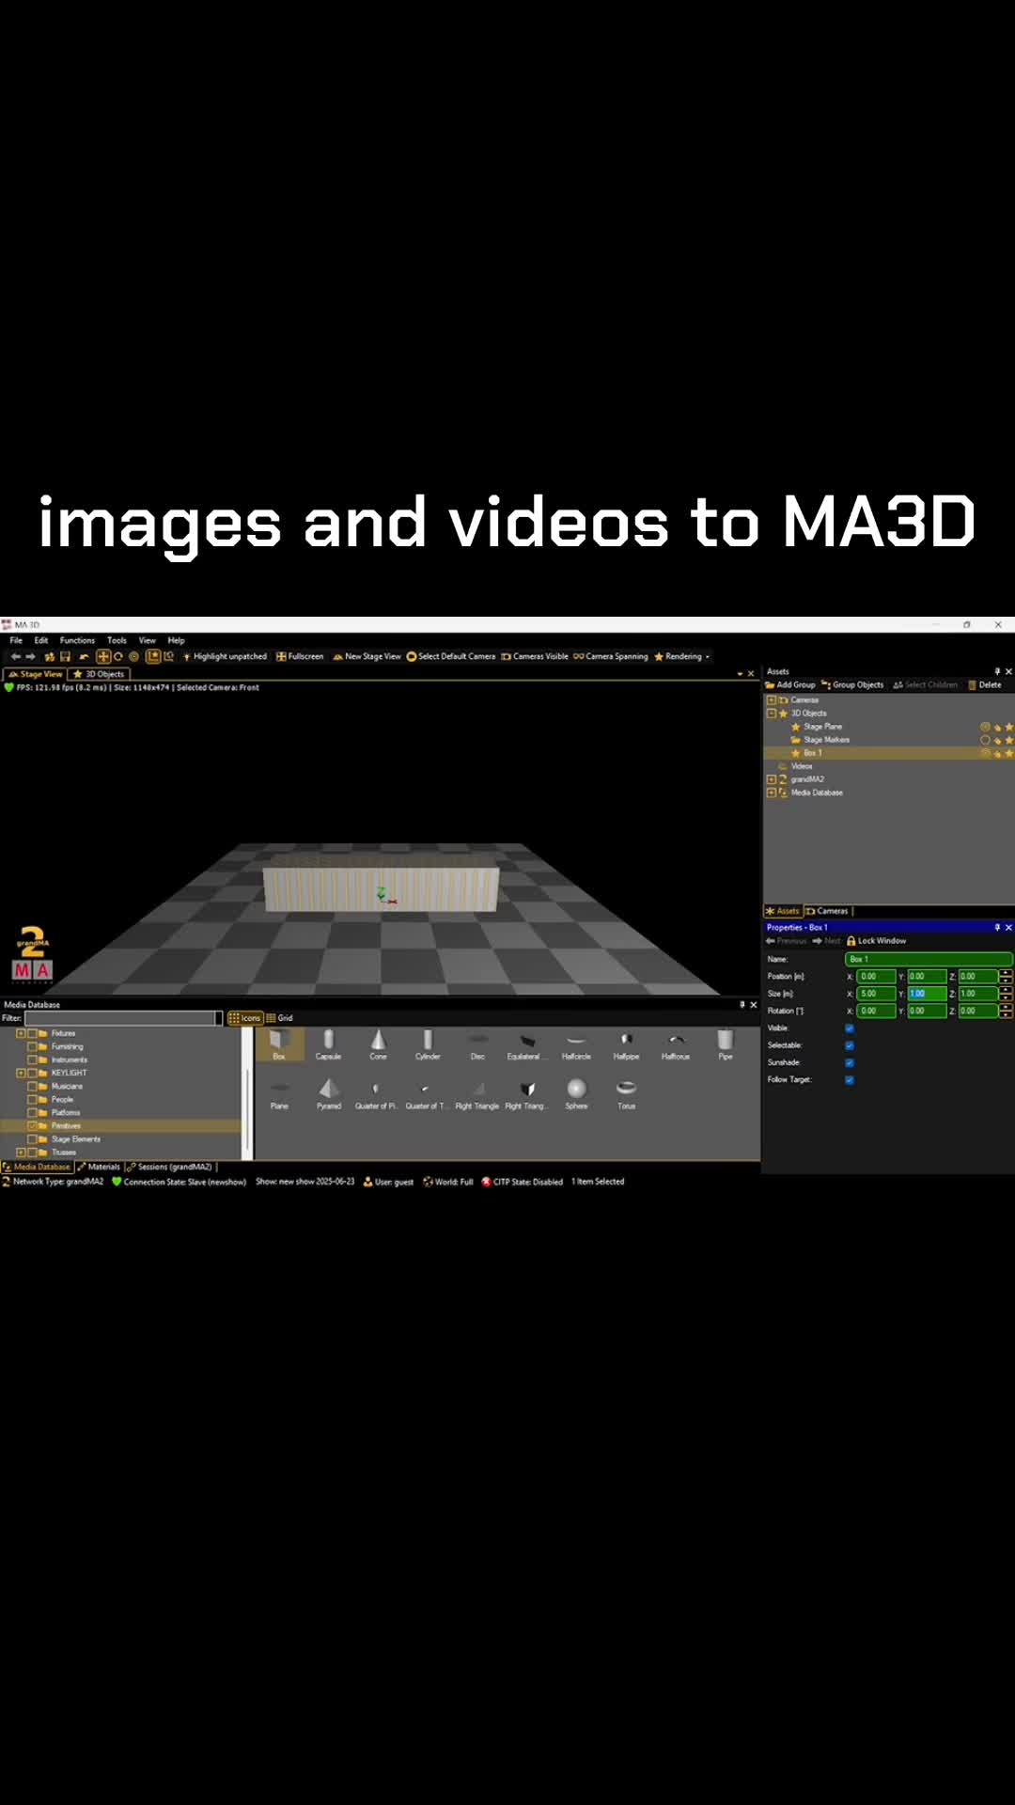This screenshot has height=1805, width=1015.
Task: Open the File menu
Action: pyautogui.click(x=16, y=640)
